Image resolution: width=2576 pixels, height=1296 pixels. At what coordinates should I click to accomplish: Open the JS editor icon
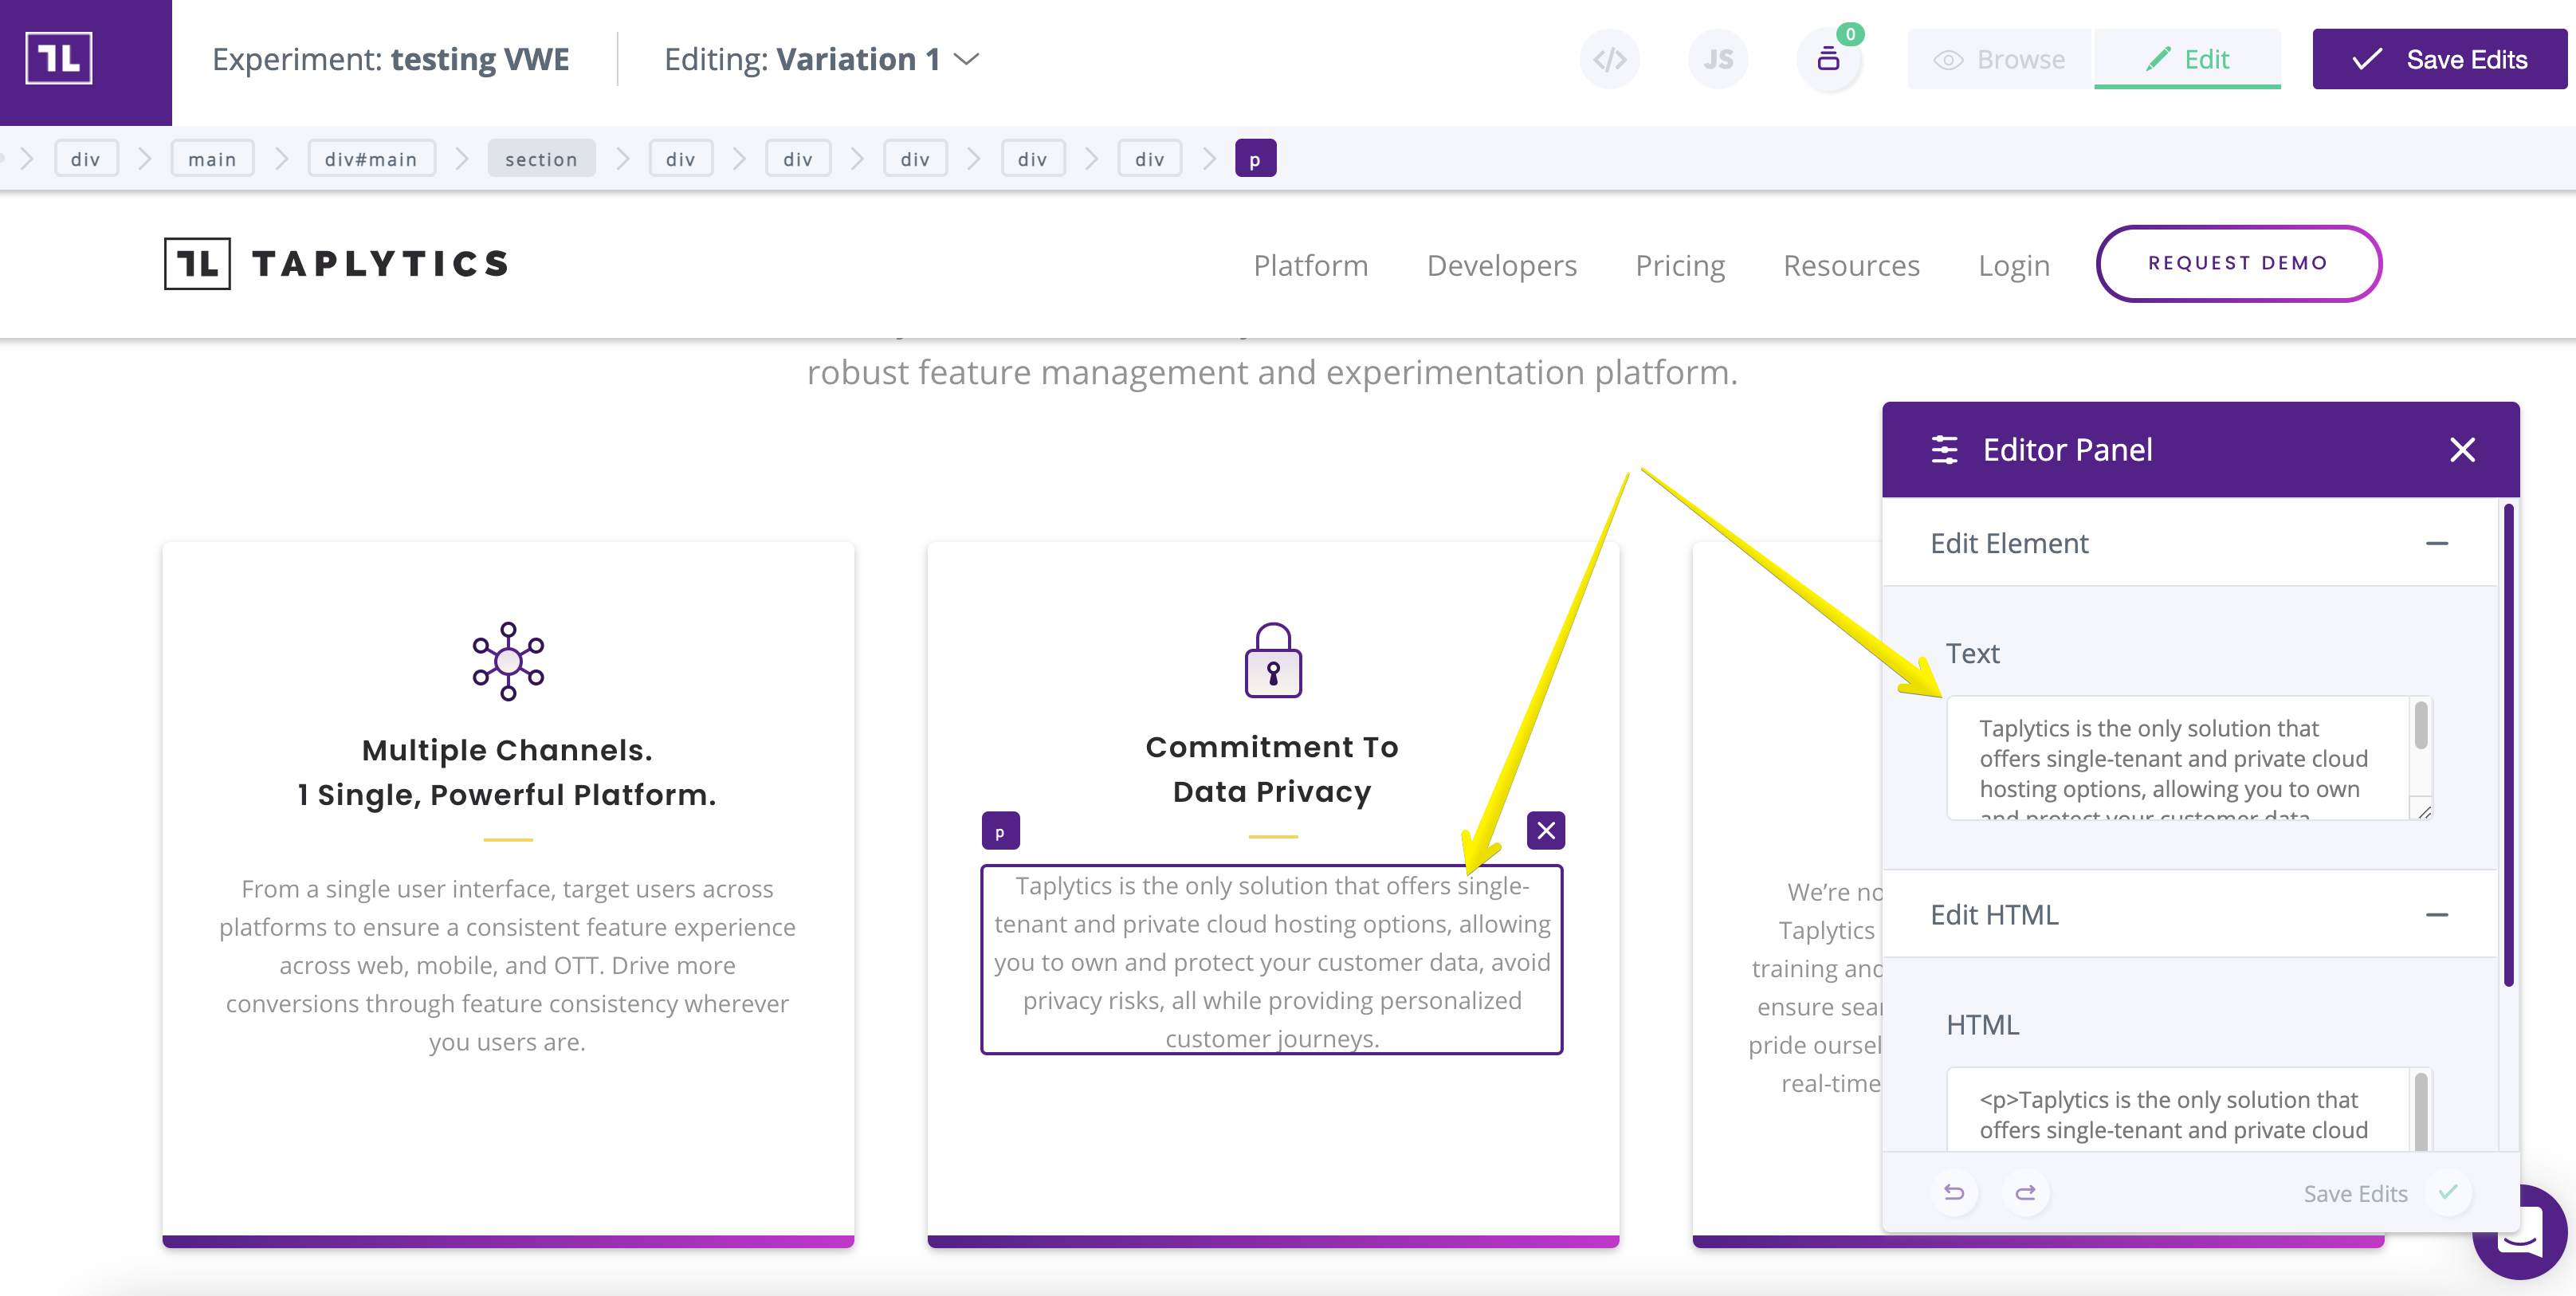pyautogui.click(x=1718, y=60)
